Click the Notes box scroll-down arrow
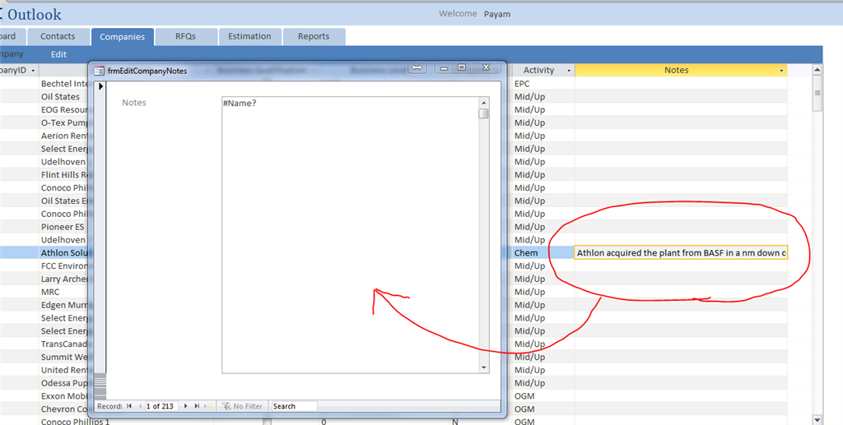Screen dimensions: 843x425 point(484,367)
